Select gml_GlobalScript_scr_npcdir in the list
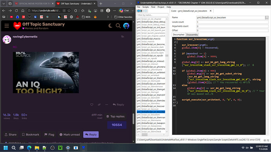Screen dimensions: 271x152 tap(150, 56)
